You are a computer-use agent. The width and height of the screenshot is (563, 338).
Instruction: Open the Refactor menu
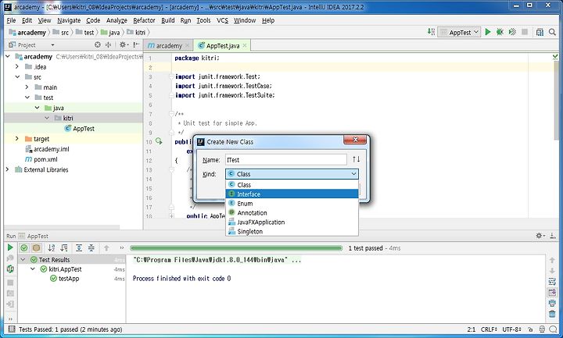click(x=144, y=20)
